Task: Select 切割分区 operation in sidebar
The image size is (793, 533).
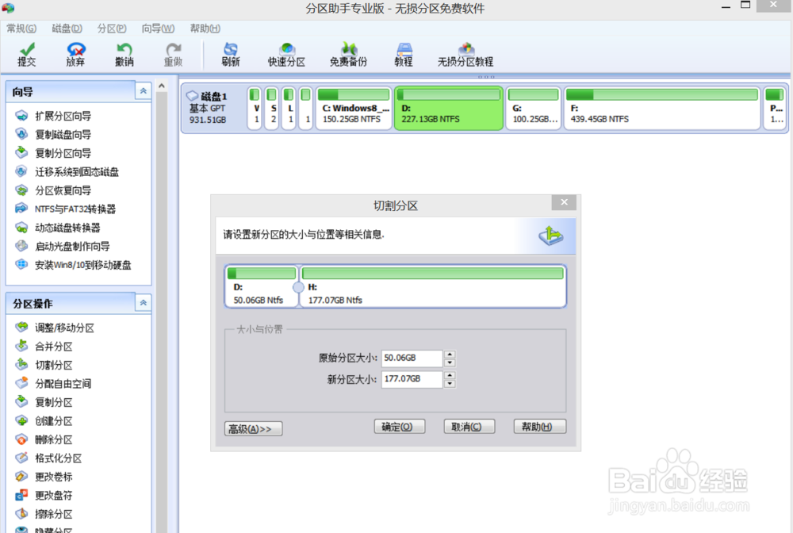Action: tap(44, 365)
